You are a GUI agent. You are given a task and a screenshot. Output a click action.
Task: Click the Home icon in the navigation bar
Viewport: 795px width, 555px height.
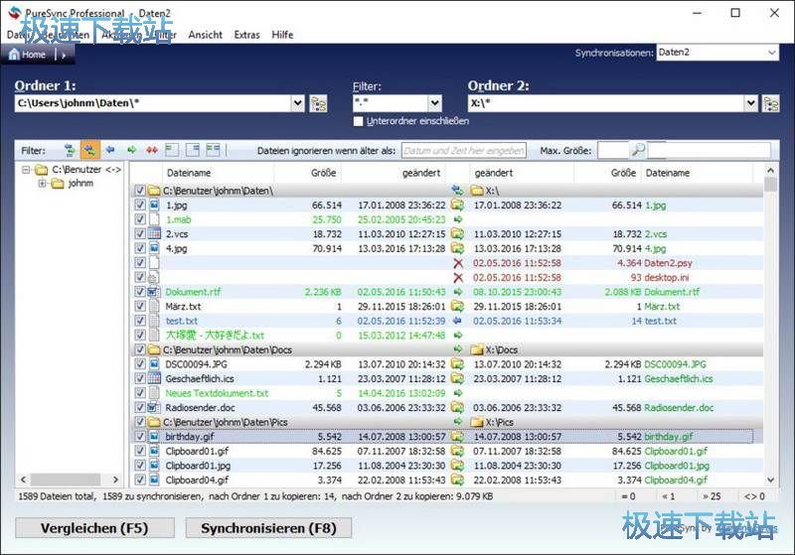[x=14, y=55]
